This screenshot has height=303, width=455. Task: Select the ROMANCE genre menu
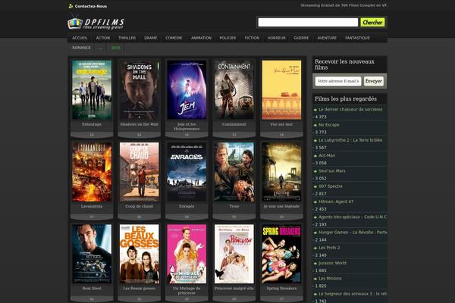(82, 48)
